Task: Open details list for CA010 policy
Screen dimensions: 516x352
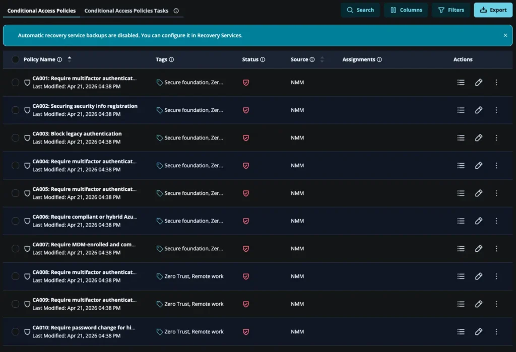Action: [461, 331]
